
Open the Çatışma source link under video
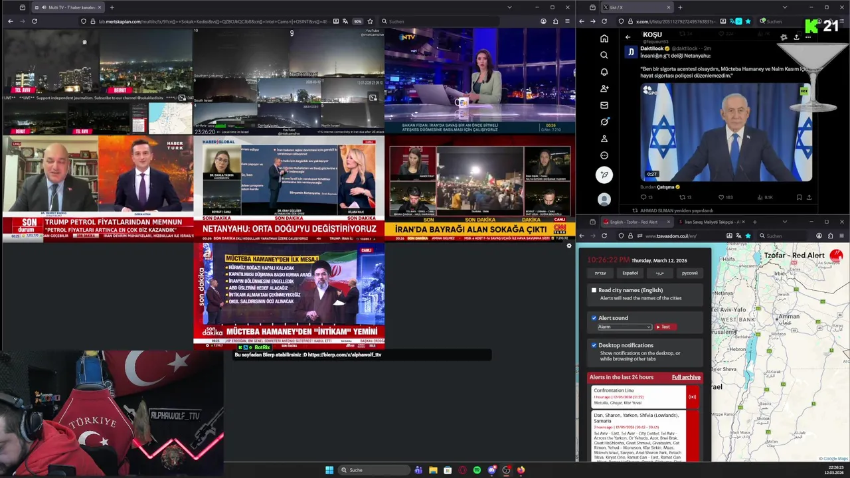[665, 187]
